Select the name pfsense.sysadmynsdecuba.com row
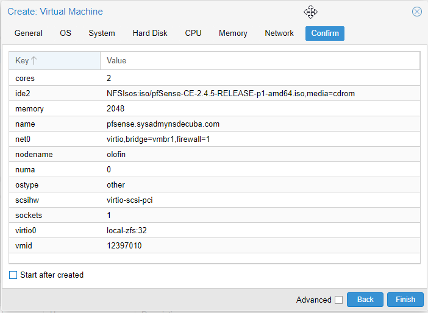The image size is (428, 313). pyautogui.click(x=215, y=124)
